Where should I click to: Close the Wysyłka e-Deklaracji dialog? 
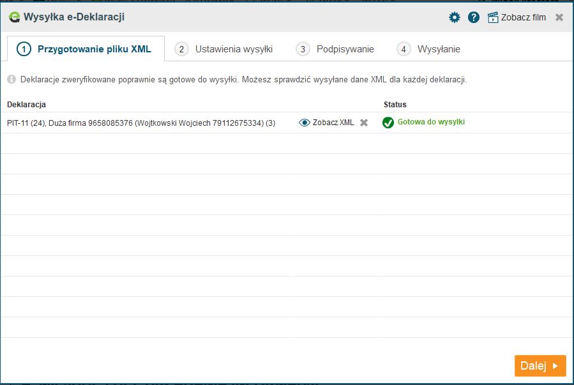pos(559,17)
